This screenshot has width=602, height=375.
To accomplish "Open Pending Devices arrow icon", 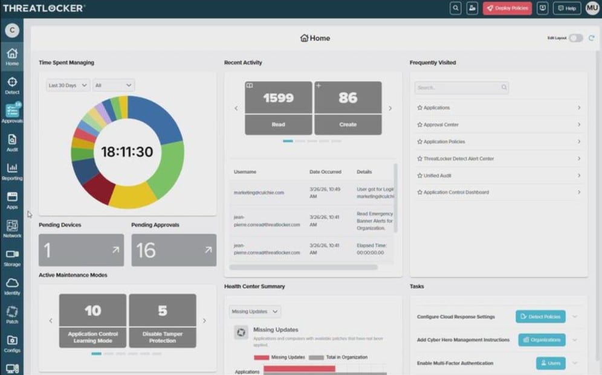I will point(115,250).
